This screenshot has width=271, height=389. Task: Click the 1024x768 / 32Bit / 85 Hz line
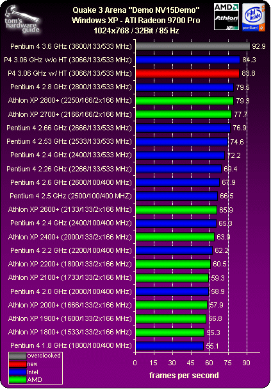(136, 31)
